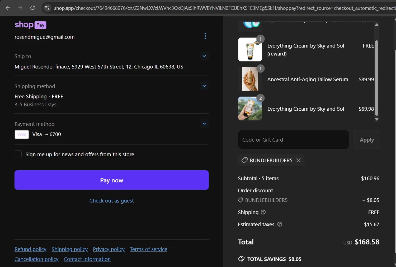This screenshot has height=267, width=396.
Task: Click the Subtotal amount $160.96
Action: click(x=370, y=178)
